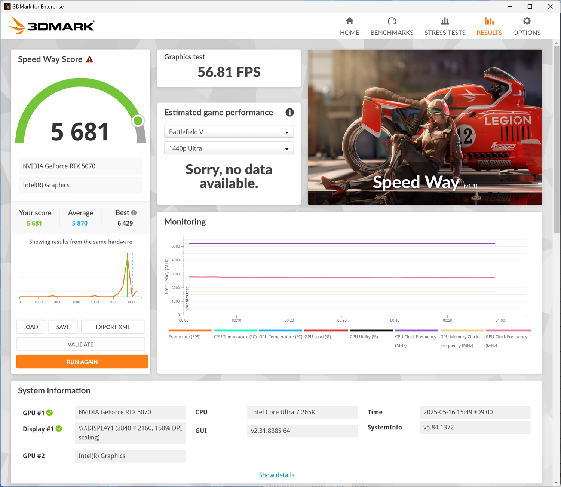Click the EXPORT XML button
The width and height of the screenshot is (561, 487).
[x=113, y=327]
